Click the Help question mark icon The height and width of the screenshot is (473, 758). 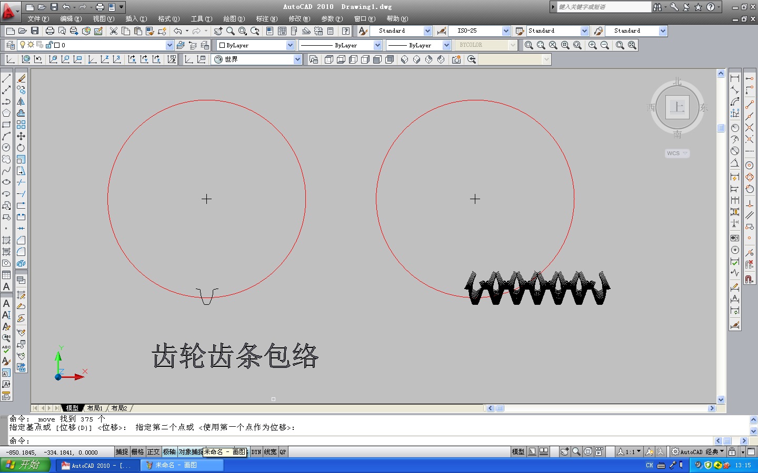point(346,31)
